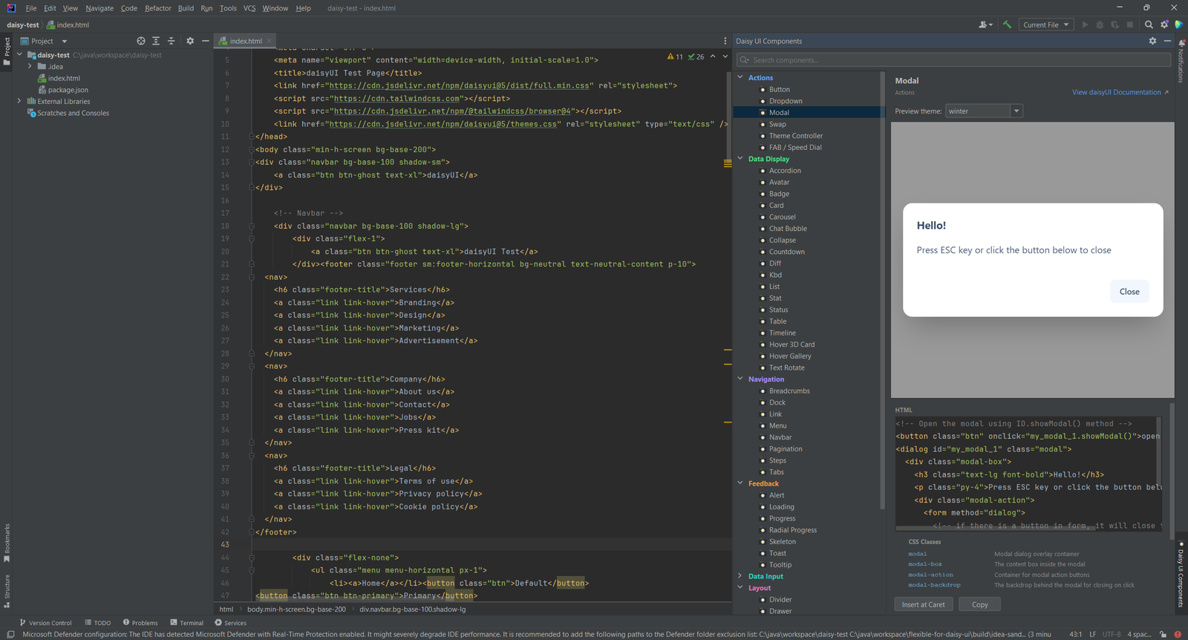Click Close button in modal preview
This screenshot has width=1188, height=640.
coord(1129,292)
